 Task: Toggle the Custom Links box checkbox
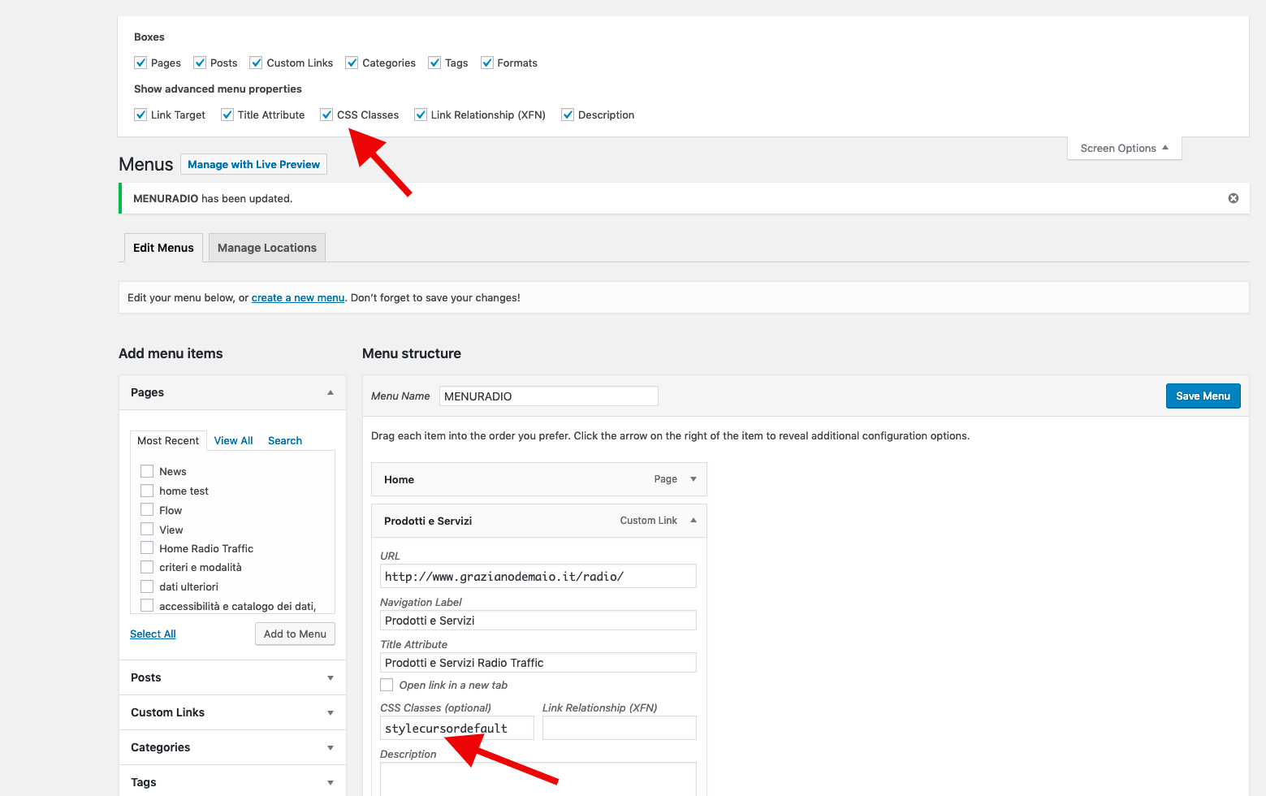click(256, 63)
